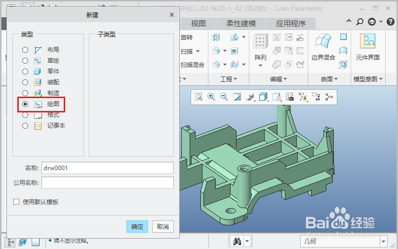This screenshot has width=398, height=249.
Task: Click the 公用名称 input field
Action: pos(108,183)
